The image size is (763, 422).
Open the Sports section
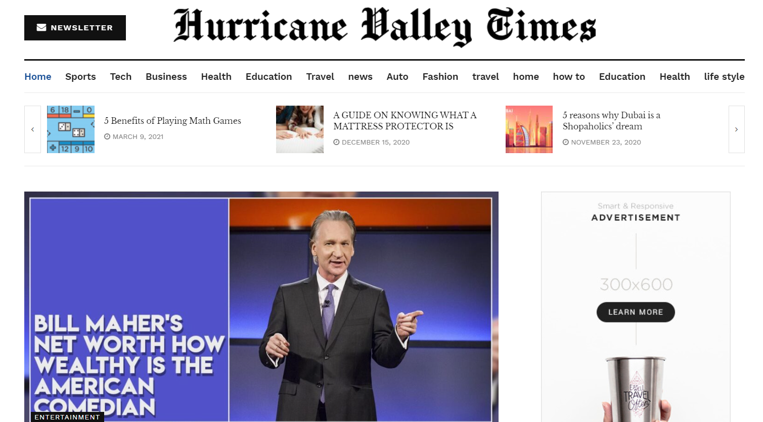click(x=80, y=76)
